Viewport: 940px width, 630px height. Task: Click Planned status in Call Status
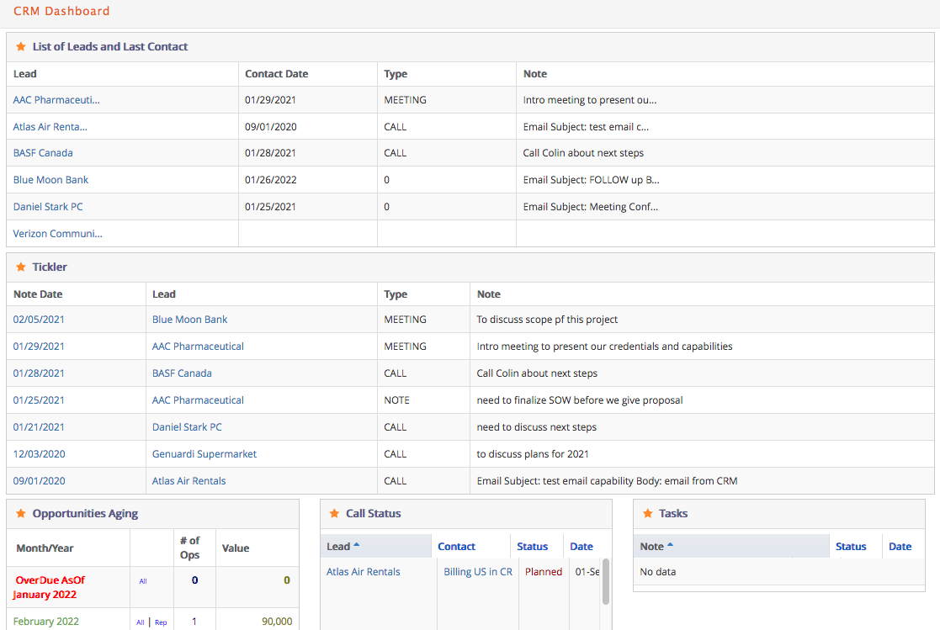[x=544, y=572]
